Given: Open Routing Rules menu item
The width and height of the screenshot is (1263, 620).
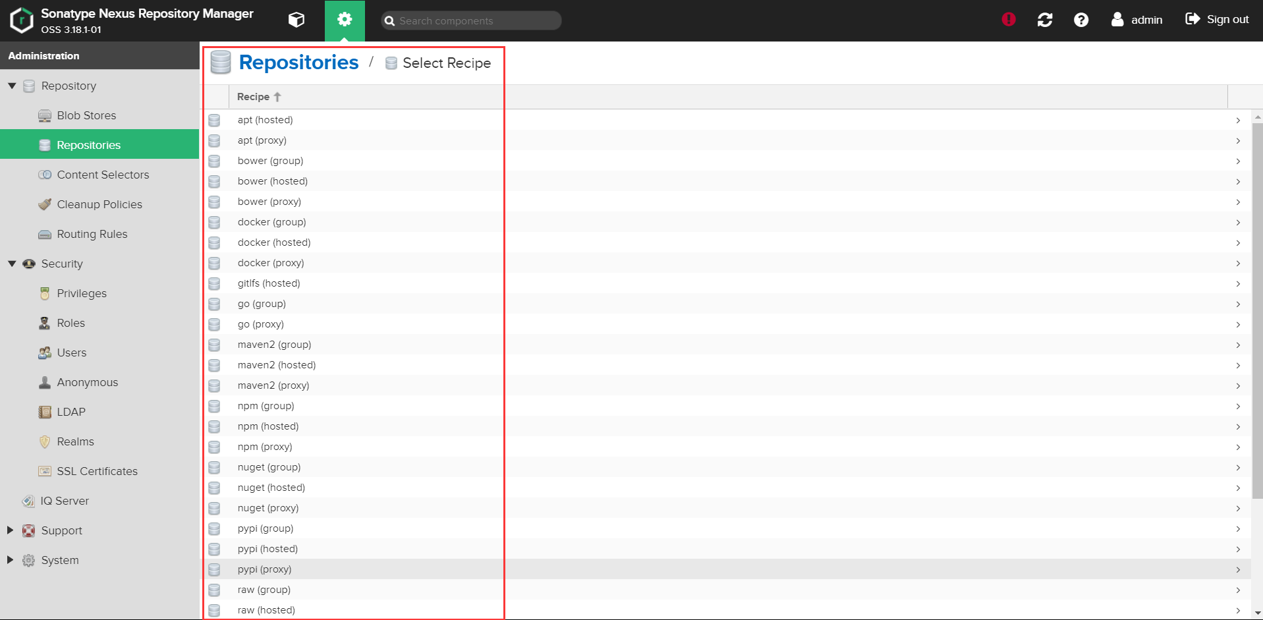Looking at the screenshot, I should coord(99,234).
